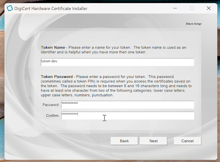The image size is (220, 162).
Task: Click the DigiCert logo in title bar
Action: click(10, 8)
